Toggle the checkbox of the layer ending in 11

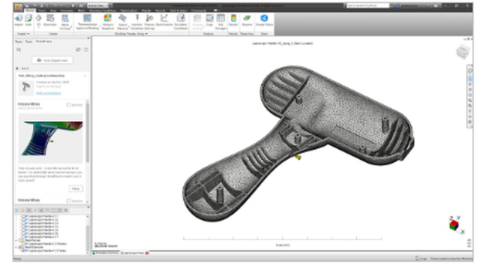(x=23, y=217)
